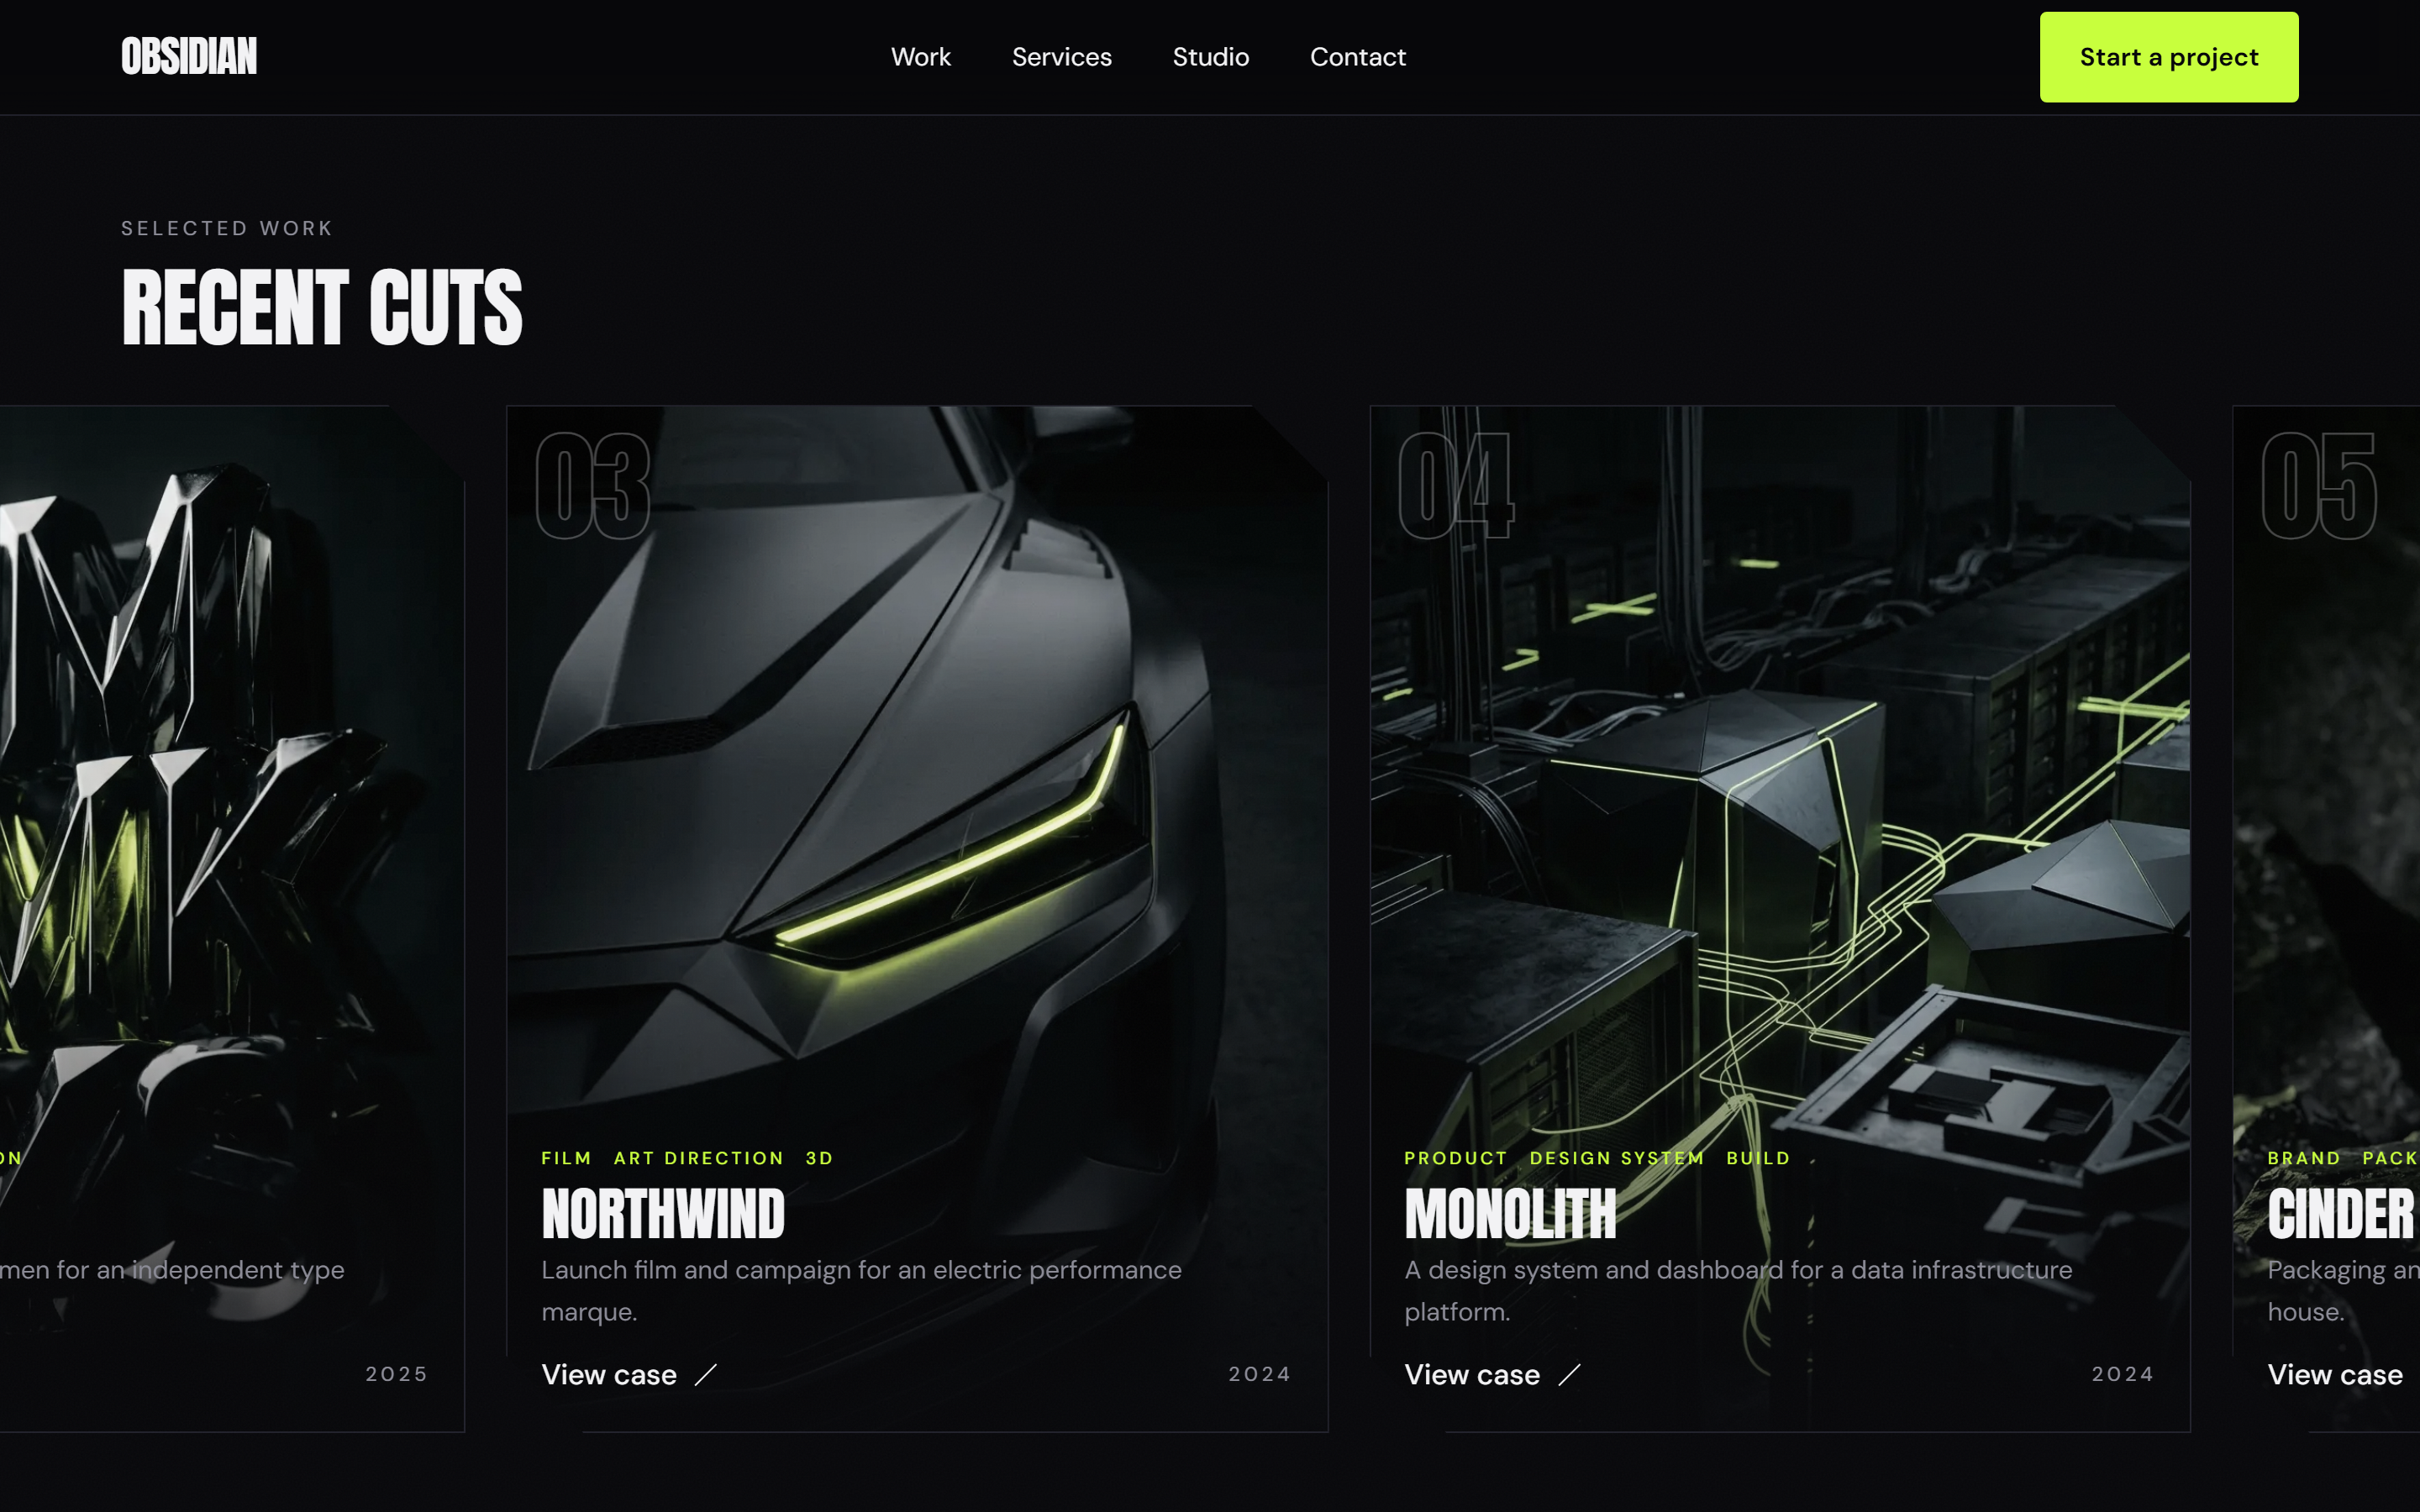This screenshot has height=1512, width=2420.
Task: Click the BUILD tag on Monolith
Action: coord(1757,1158)
